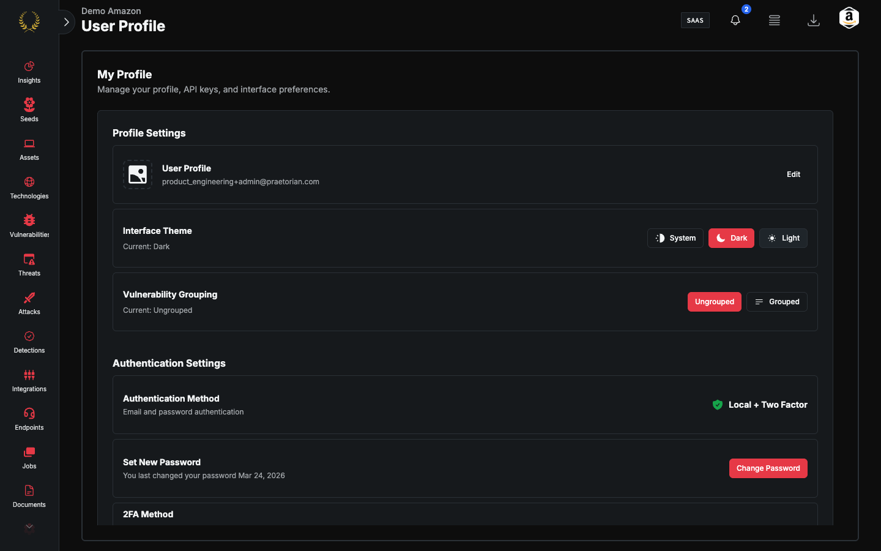Click the Demo Amazon account name
The height and width of the screenshot is (551, 881).
111,11
